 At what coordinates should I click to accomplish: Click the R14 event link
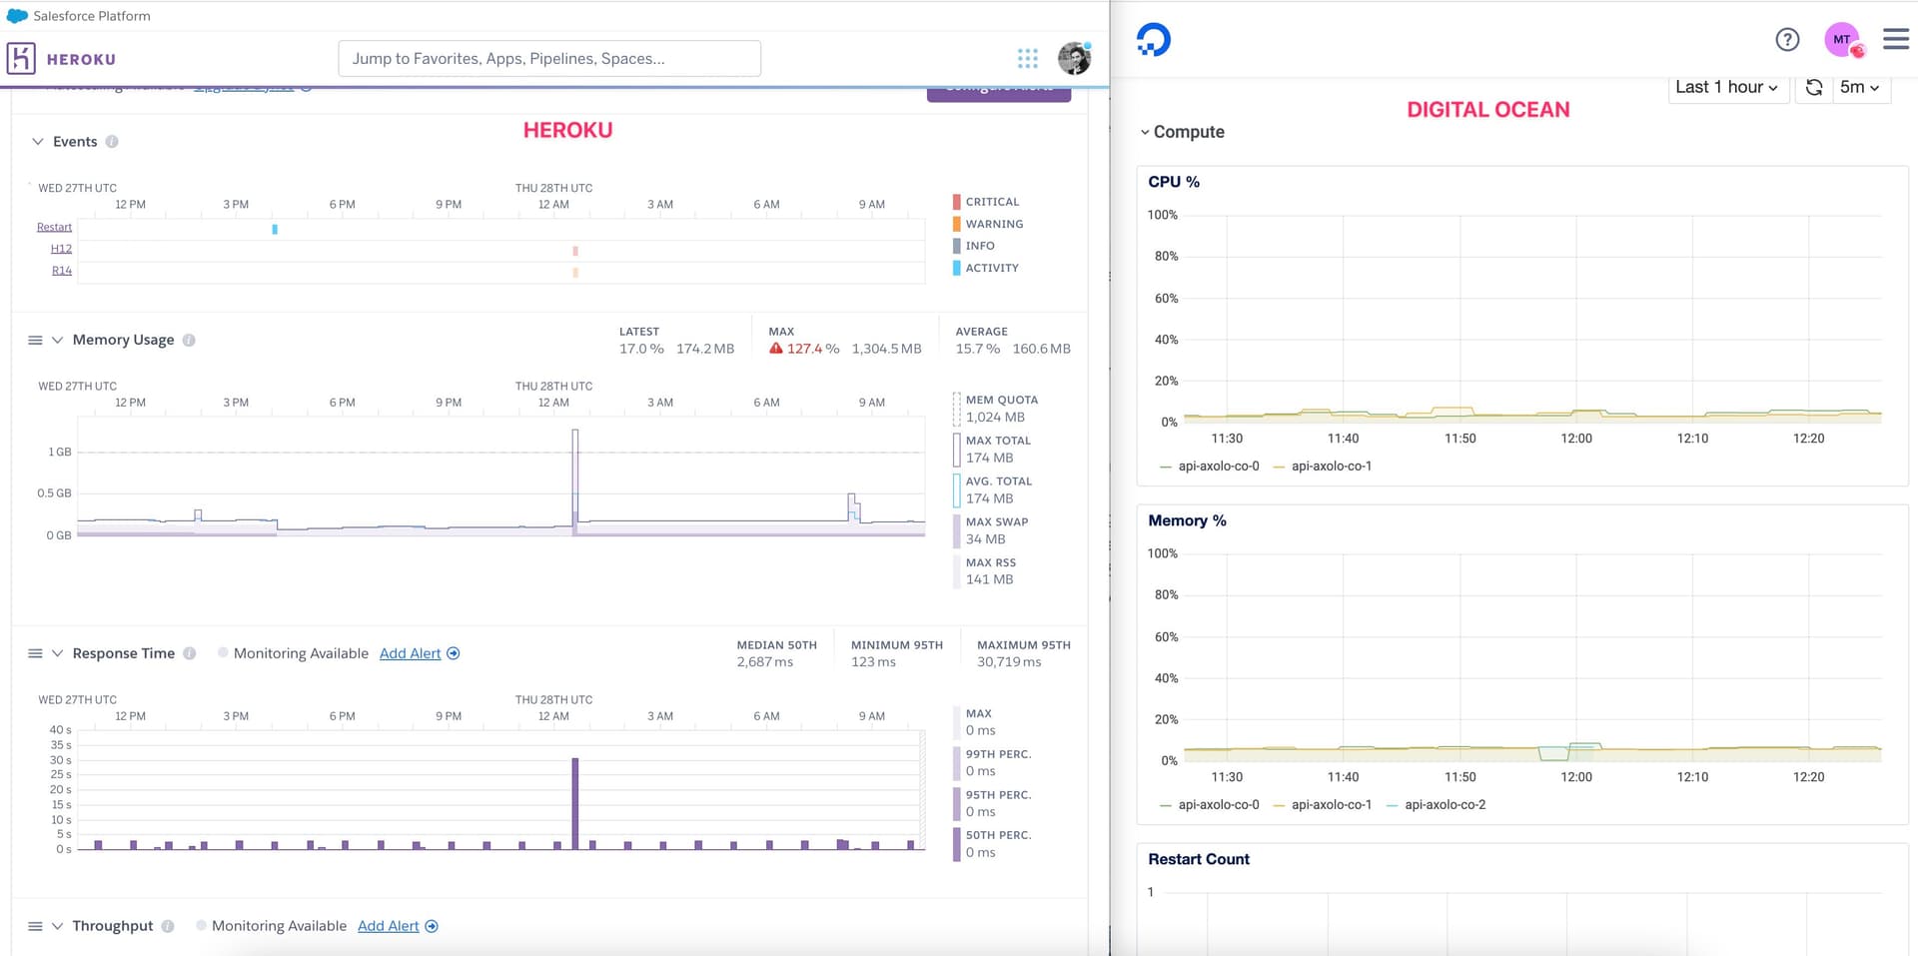tap(62, 271)
